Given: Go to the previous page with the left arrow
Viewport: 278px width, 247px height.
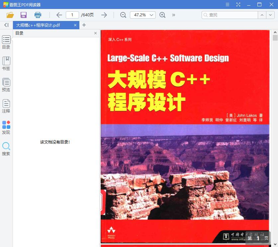Looking at the screenshot, I should click(x=59, y=15).
